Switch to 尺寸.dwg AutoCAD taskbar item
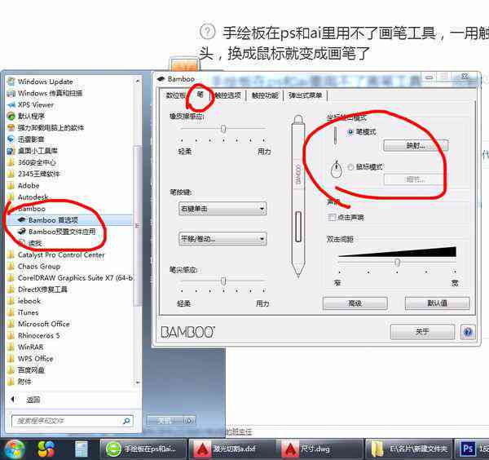Viewport: 489px width, 460px height. [x=320, y=449]
